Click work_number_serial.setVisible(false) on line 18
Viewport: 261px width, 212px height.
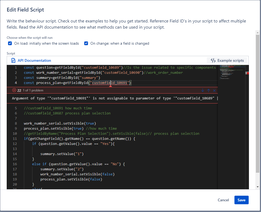click(x=78, y=174)
